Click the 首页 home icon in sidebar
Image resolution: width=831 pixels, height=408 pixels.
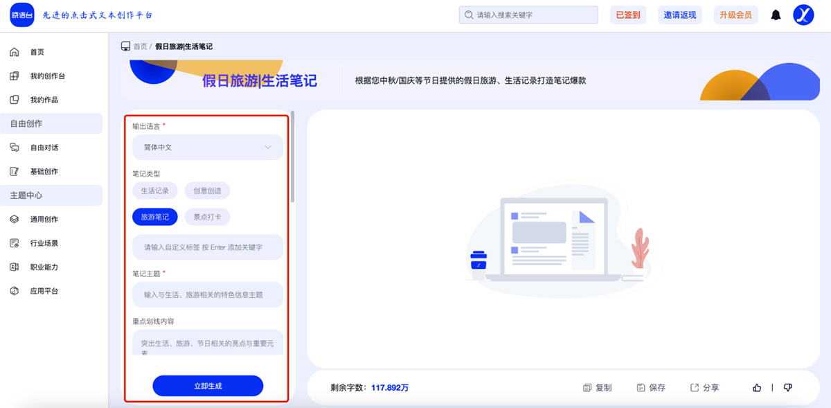tap(14, 51)
